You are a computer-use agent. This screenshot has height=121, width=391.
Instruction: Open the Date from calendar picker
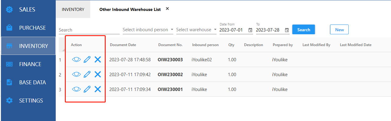[x=250, y=30]
